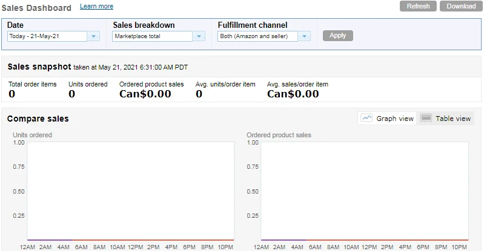The height and width of the screenshot is (251, 484).
Task: Click the 'Units ordered' snapshot label
Action: 88,84
